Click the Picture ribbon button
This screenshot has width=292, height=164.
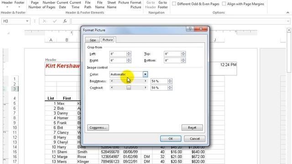pos(124,3)
